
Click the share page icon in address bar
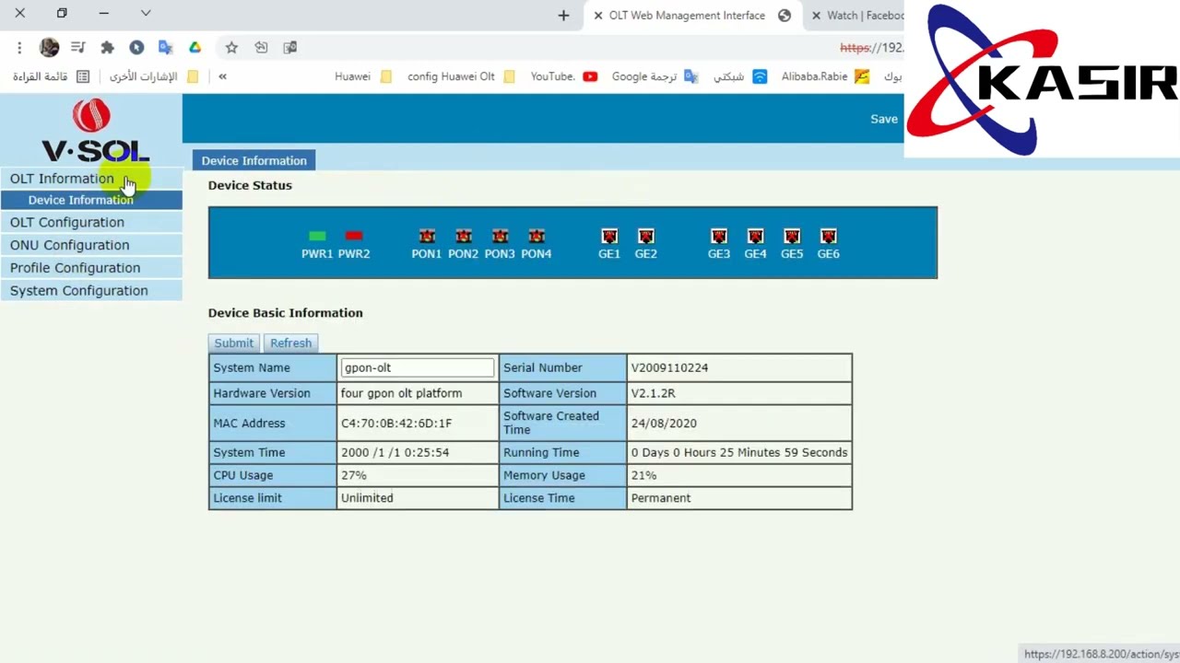261,47
